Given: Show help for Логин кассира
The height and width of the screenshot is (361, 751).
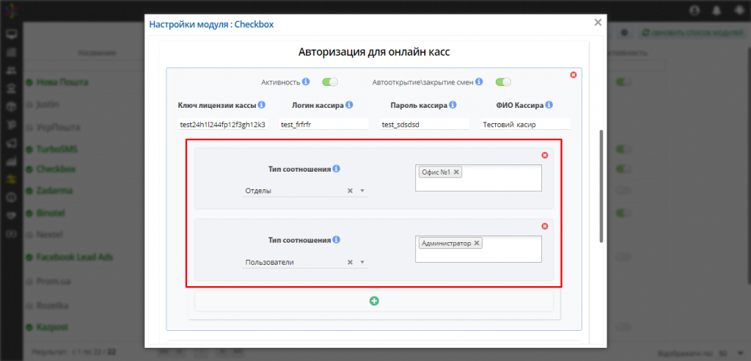Looking at the screenshot, I should click(349, 104).
